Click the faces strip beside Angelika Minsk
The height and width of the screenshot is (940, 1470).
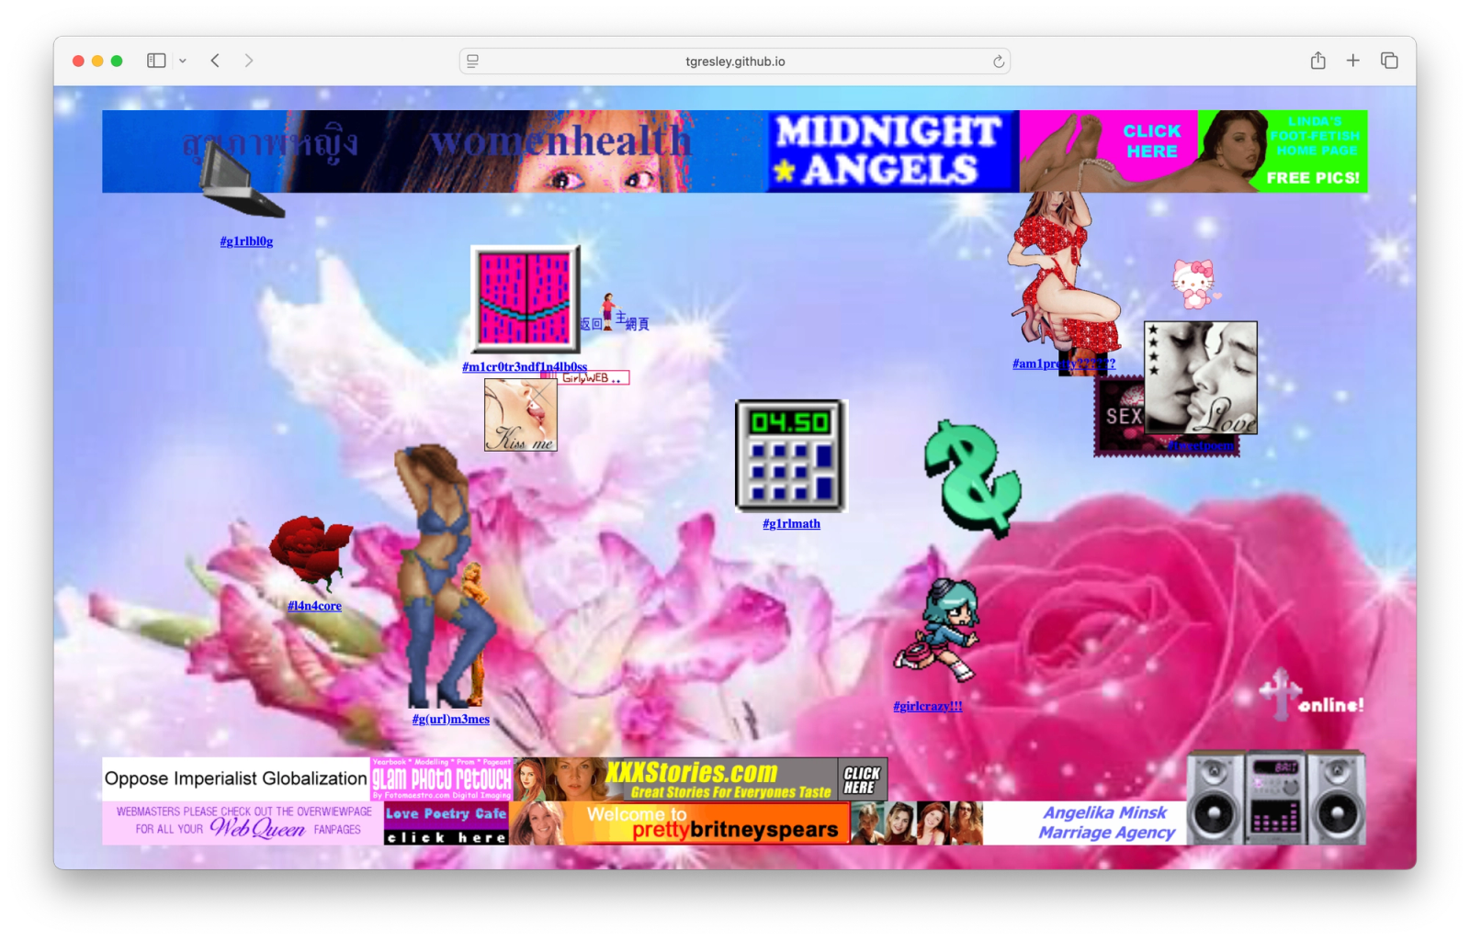(x=917, y=822)
